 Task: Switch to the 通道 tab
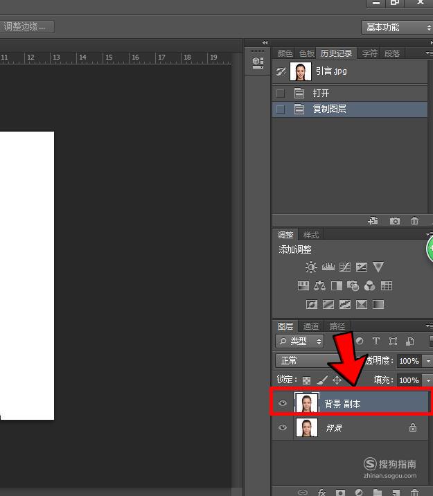311,326
